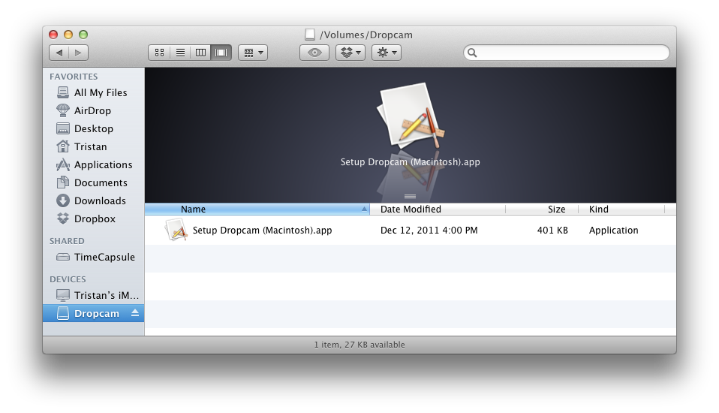Select Setup Dropcam (Macintosh).app file icon

[x=176, y=230]
